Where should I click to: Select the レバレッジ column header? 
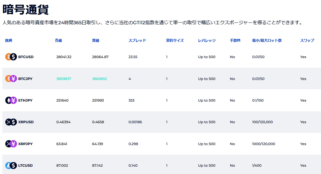[207, 41]
